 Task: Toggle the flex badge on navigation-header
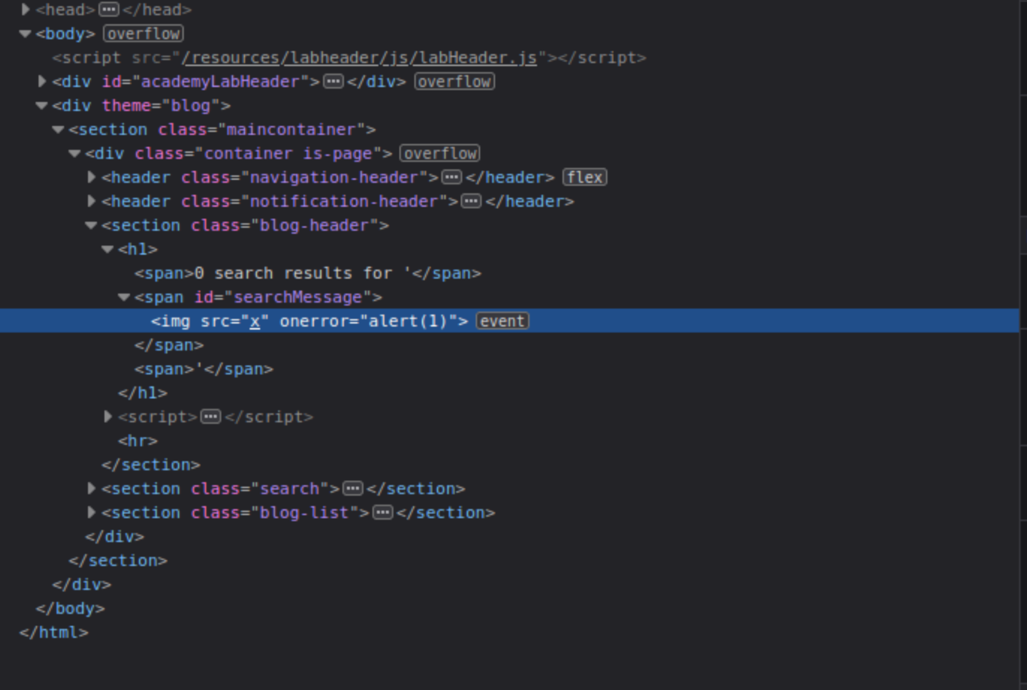[x=585, y=177]
